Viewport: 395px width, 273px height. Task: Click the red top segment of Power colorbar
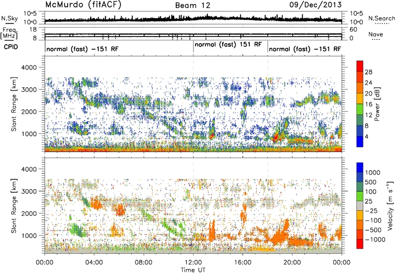(x=360, y=66)
